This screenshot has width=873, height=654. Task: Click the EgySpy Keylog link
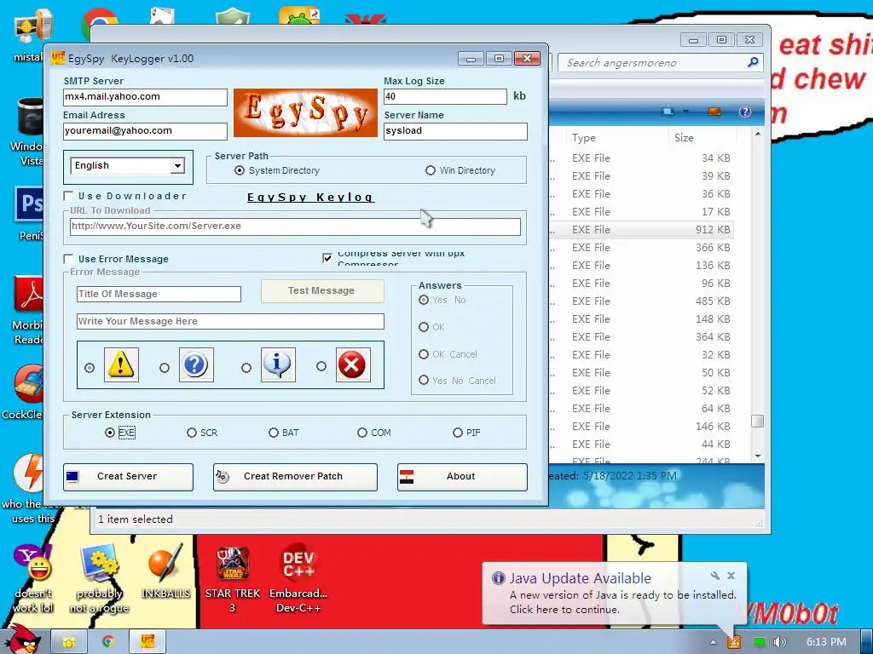coord(310,198)
